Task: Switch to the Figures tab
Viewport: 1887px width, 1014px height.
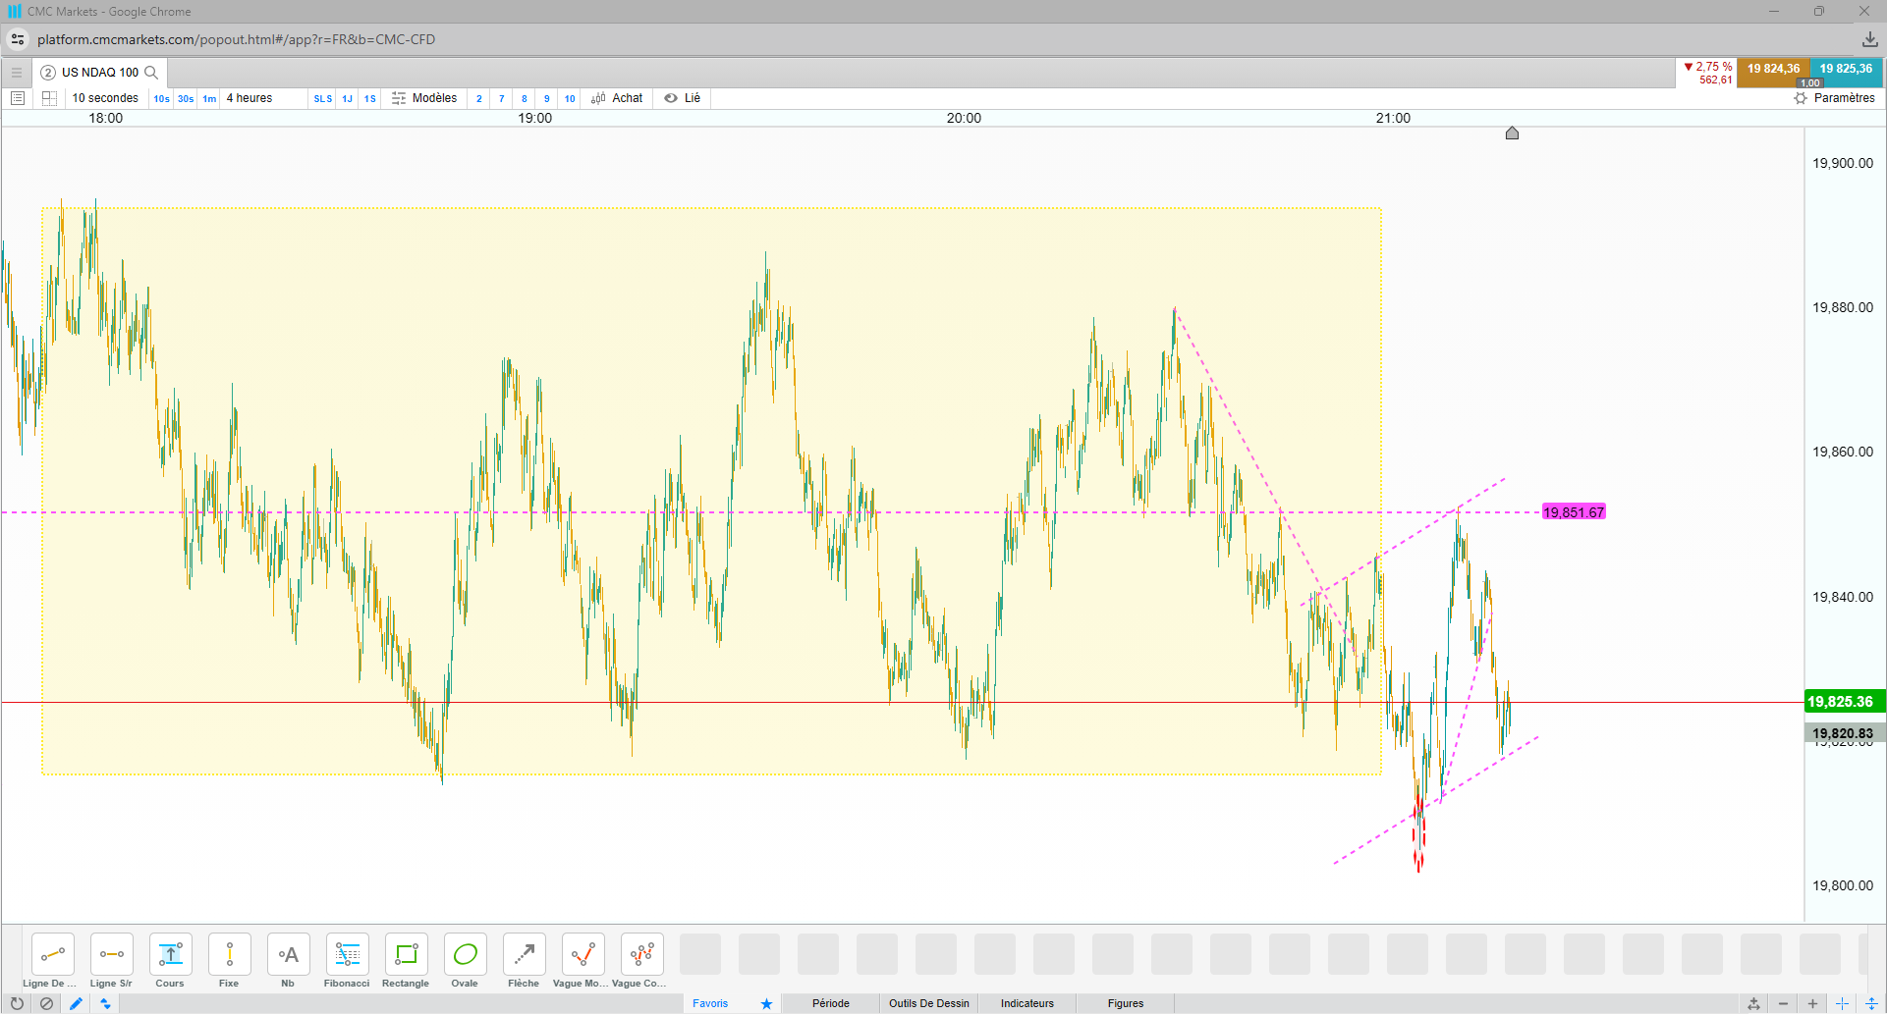Action: [x=1126, y=1003]
